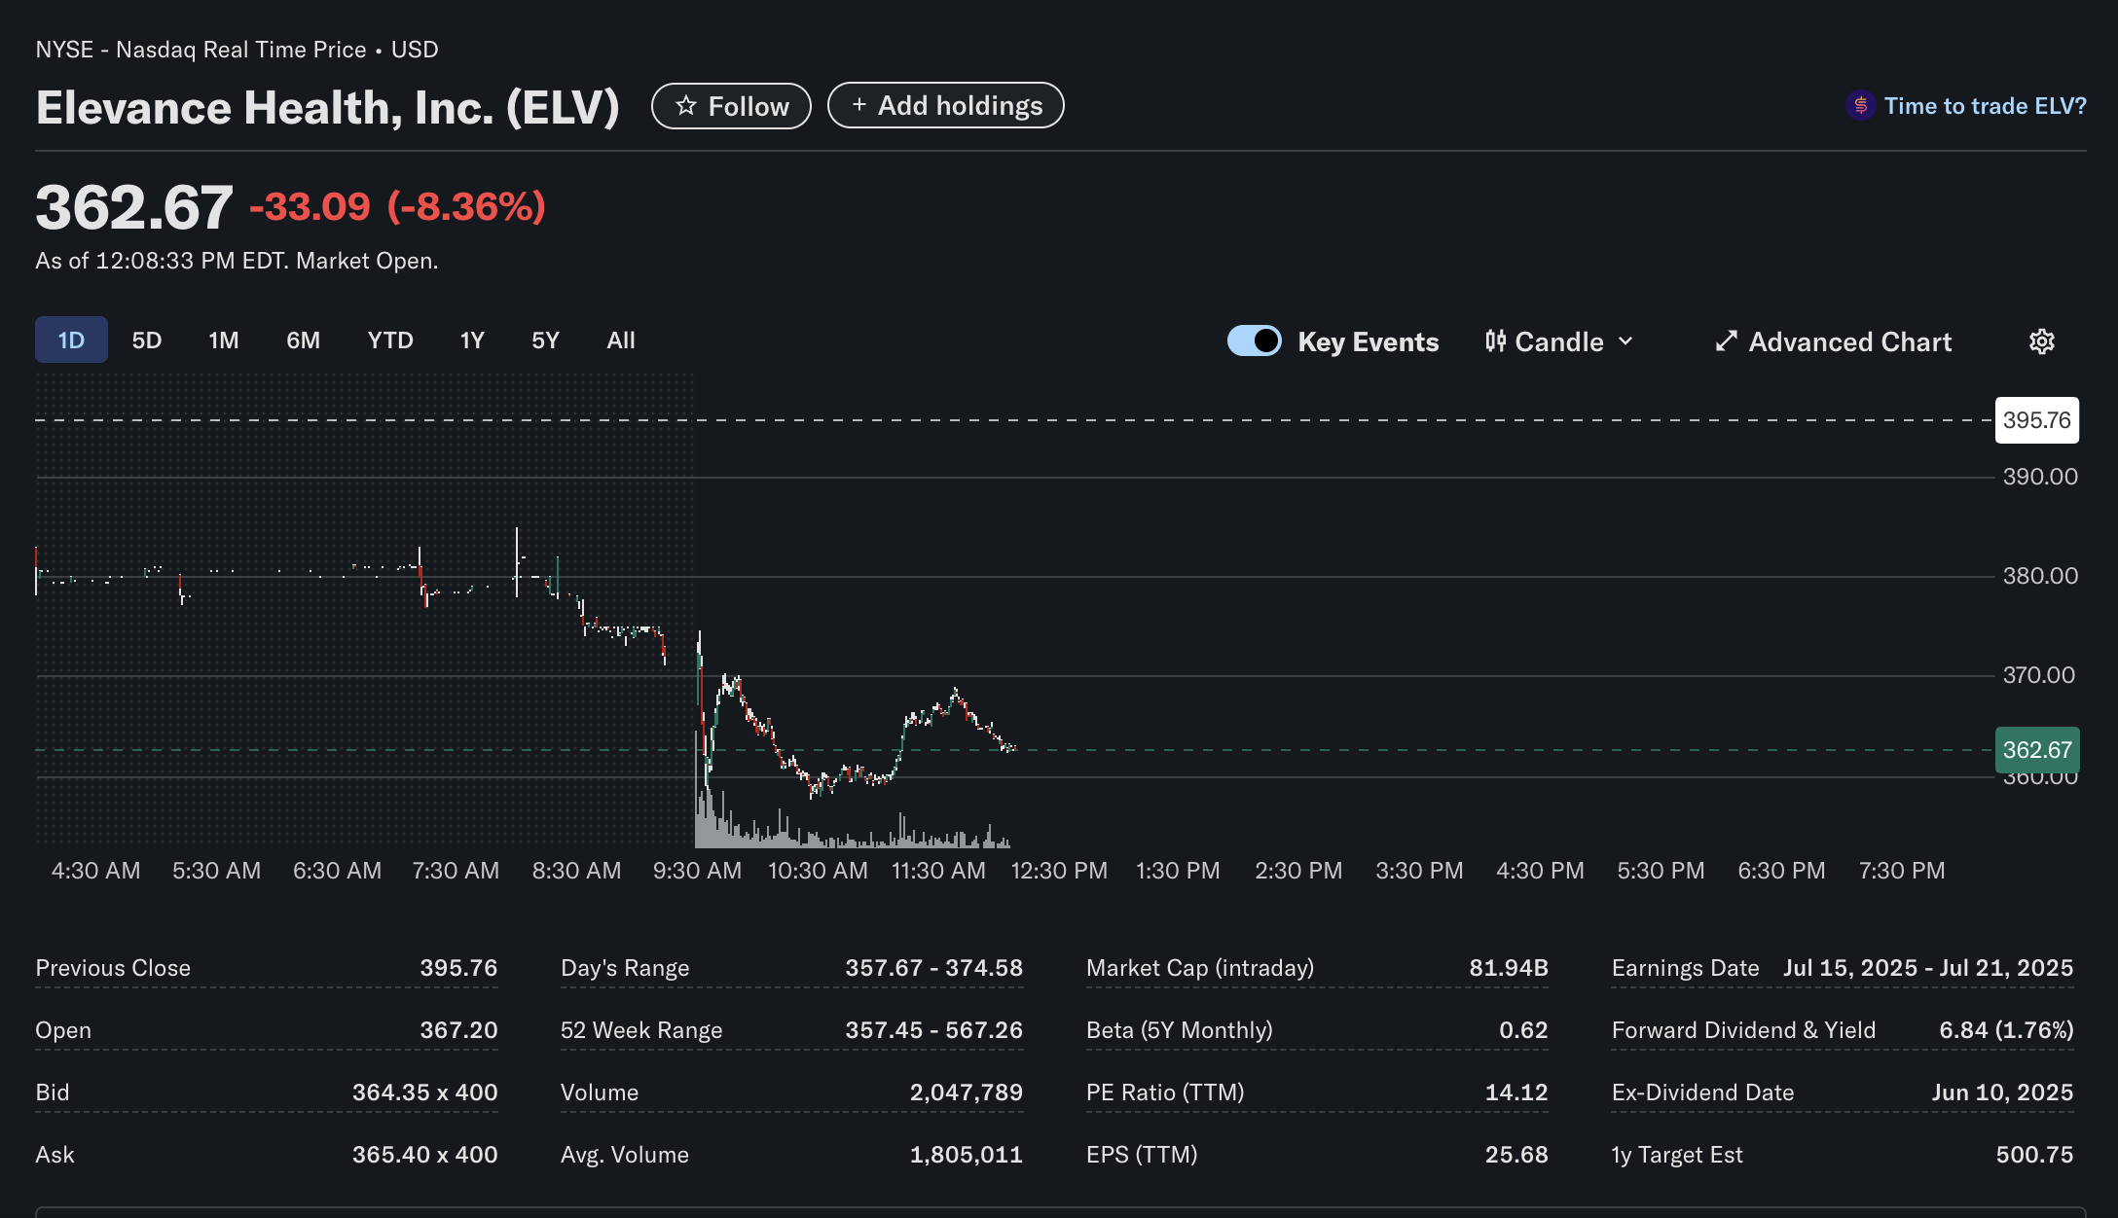Click the candlestick chart type icon
This screenshot has height=1218, width=2118.
(1495, 341)
